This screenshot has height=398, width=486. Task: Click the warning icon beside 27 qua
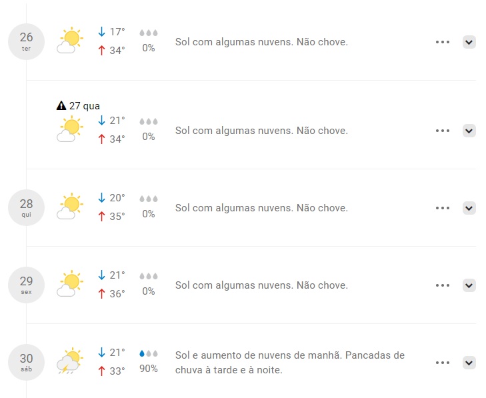coord(61,105)
